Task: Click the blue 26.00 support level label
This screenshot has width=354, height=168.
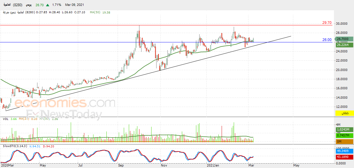Action: [327, 40]
